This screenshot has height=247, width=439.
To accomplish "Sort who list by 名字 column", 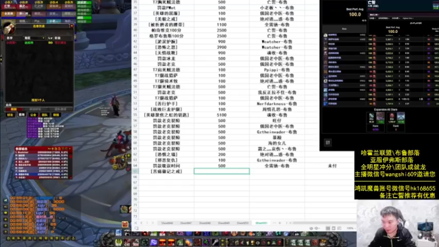I will (x=14, y=38).
